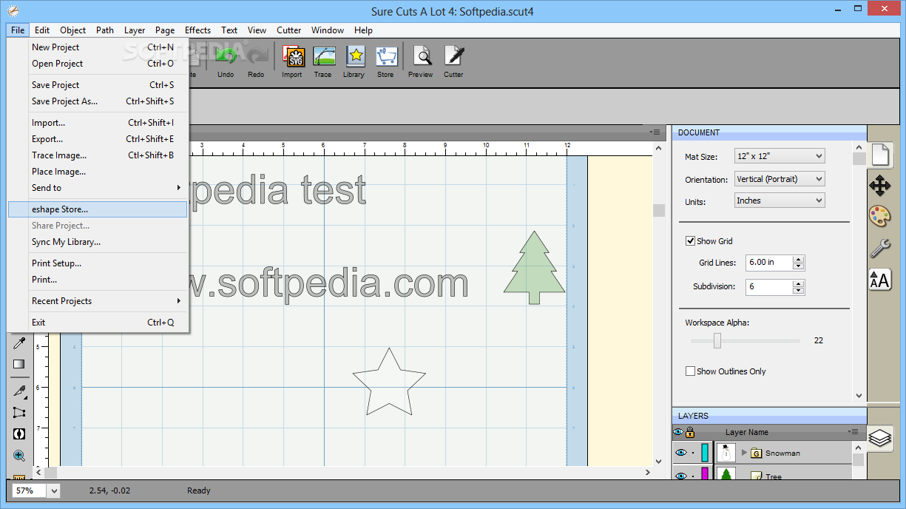Screen dimensions: 906x509
Task: Click the Preview magnifier icon
Action: click(421, 56)
